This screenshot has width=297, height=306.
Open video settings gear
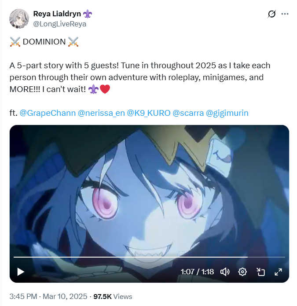click(x=242, y=272)
